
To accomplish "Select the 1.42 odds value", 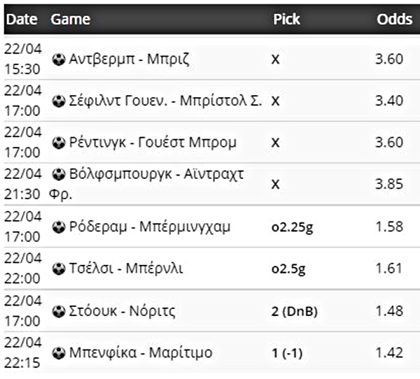I will pos(389,352).
